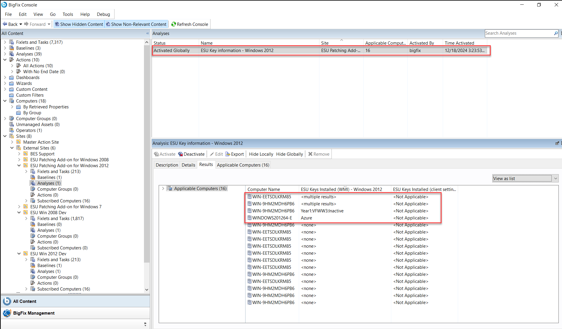
Task: Click the Name column header
Action: pos(259,43)
